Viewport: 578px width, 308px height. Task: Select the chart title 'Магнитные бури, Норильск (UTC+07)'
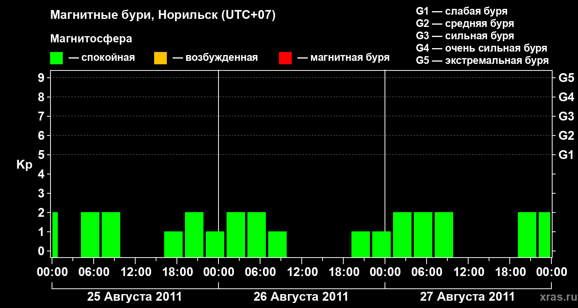(x=163, y=15)
